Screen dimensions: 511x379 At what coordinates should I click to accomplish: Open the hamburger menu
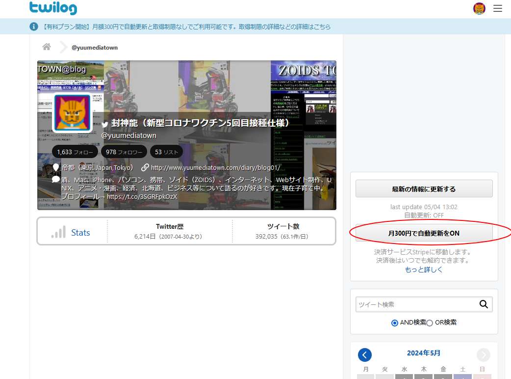pyautogui.click(x=498, y=8)
